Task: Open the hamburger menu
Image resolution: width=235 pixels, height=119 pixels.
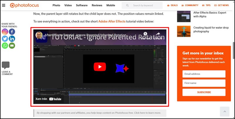Action: tap(4, 5)
